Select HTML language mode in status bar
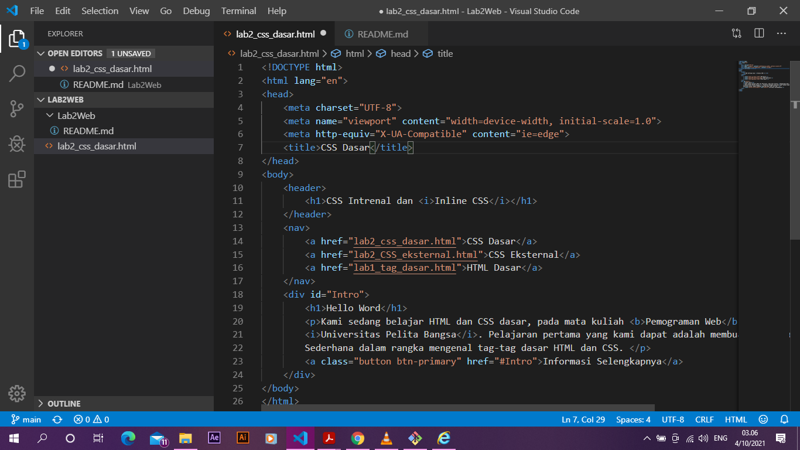Screen dimensions: 800x450 coord(736,420)
